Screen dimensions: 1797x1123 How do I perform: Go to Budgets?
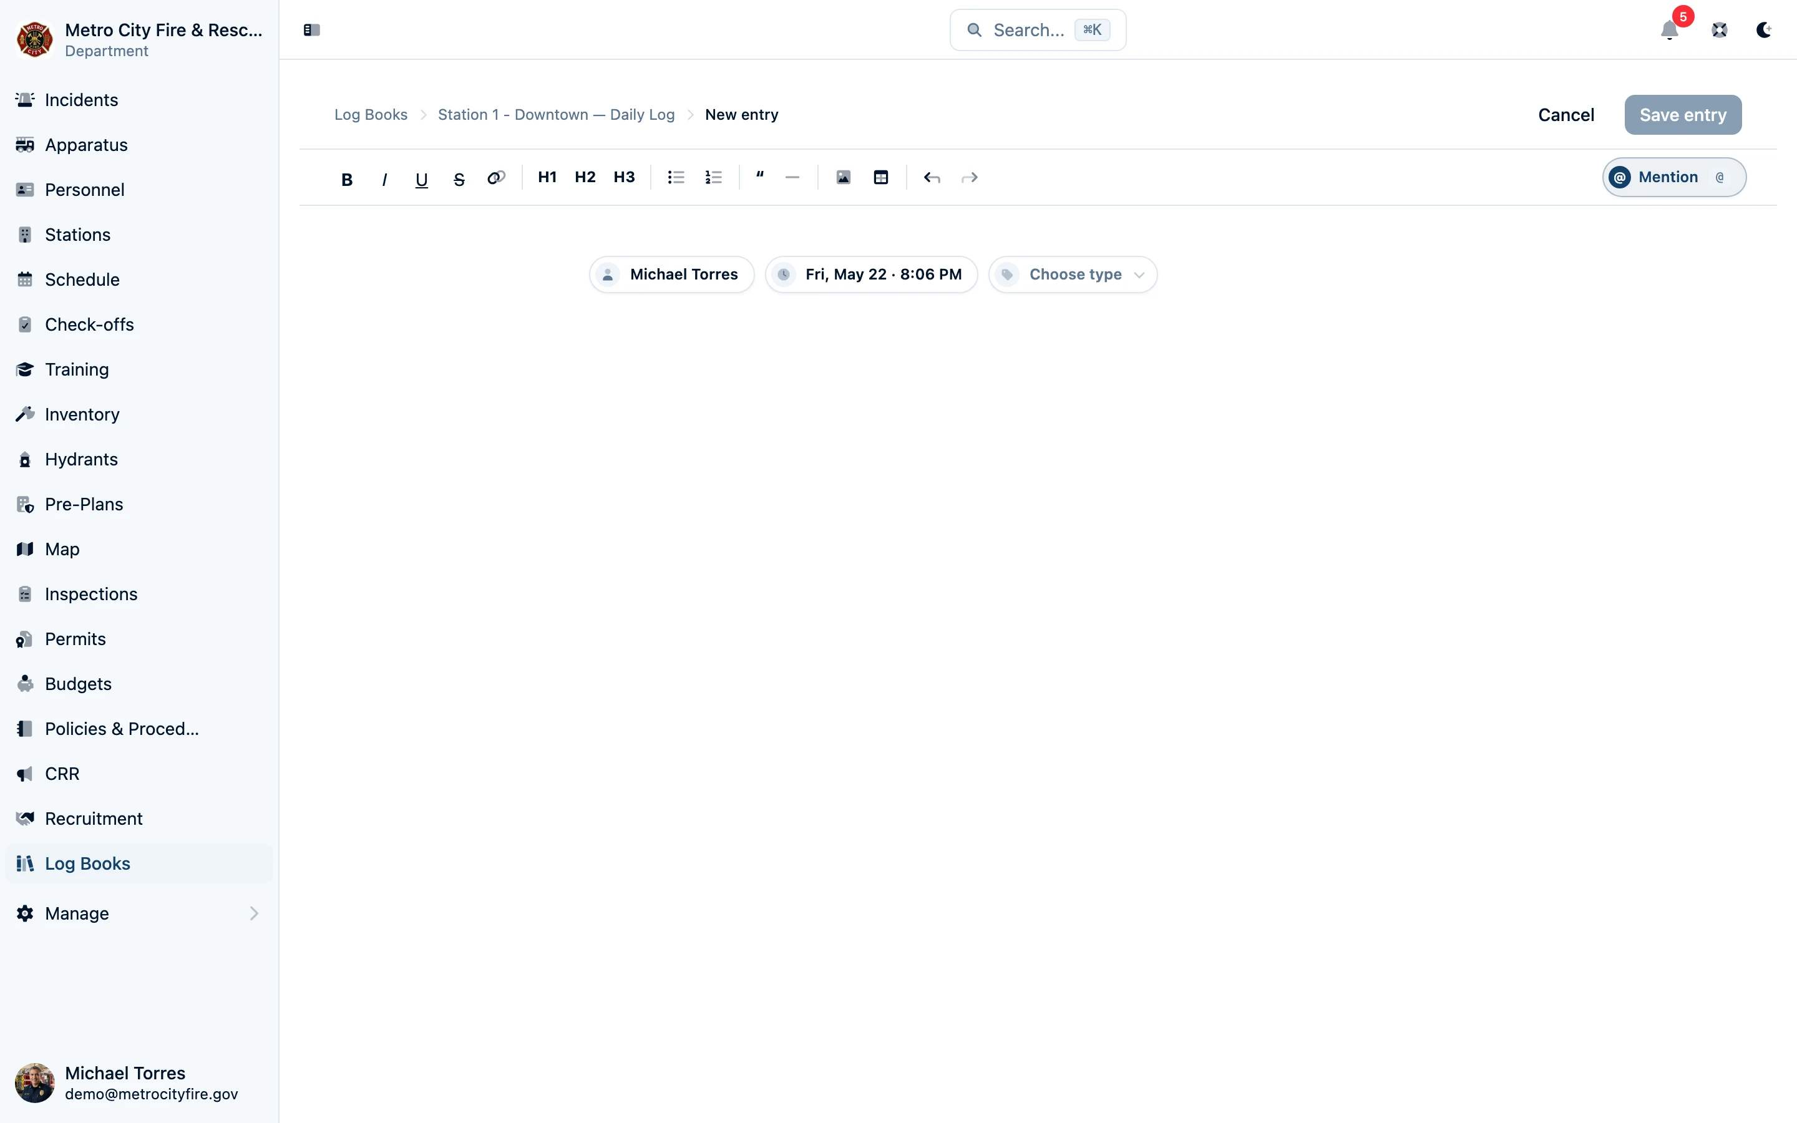point(139,684)
